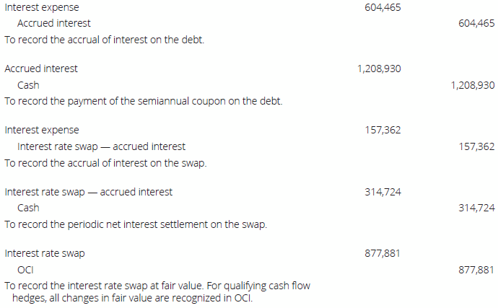Select the semiannual coupon payment description line
The image size is (498, 308).
pos(143,101)
